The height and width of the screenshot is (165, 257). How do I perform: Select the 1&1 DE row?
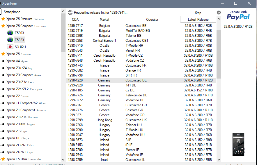tap(141, 85)
